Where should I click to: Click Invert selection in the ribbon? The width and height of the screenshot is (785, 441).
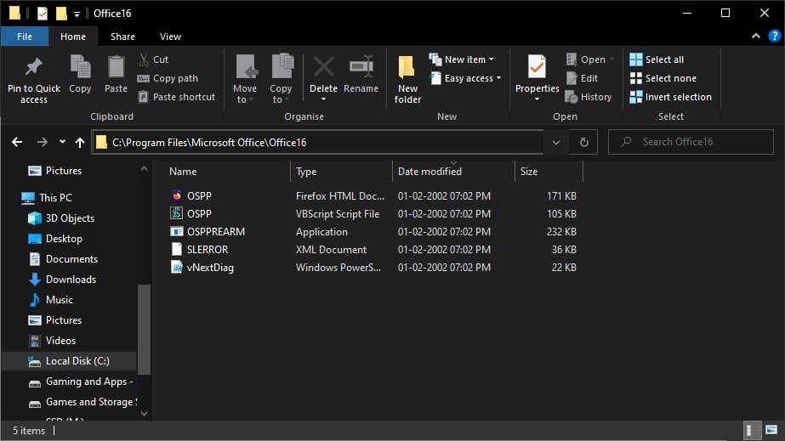670,97
